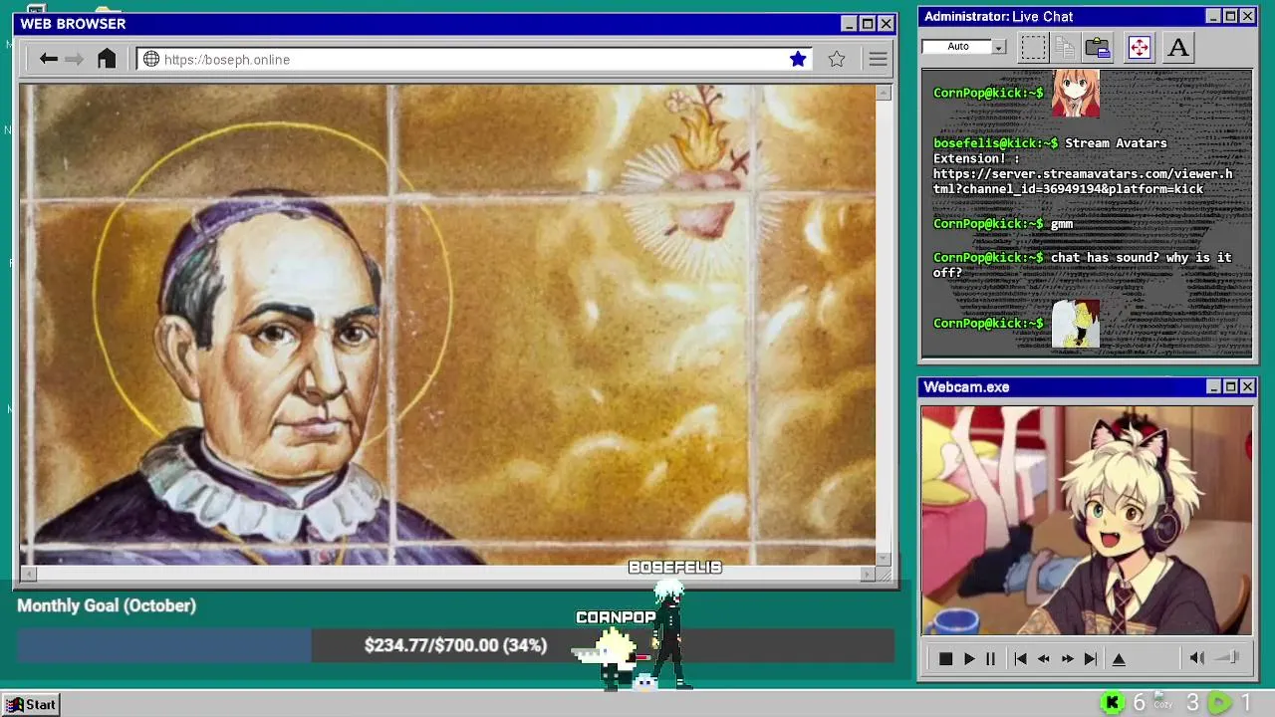Click Play in Webcam.exe controls

(969, 658)
